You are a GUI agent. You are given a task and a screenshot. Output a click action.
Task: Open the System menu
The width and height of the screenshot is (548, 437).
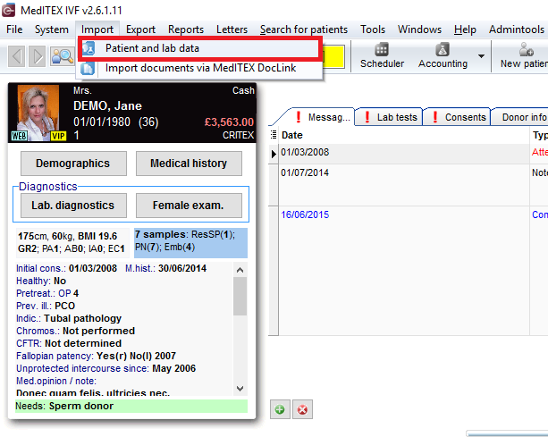pos(51,29)
